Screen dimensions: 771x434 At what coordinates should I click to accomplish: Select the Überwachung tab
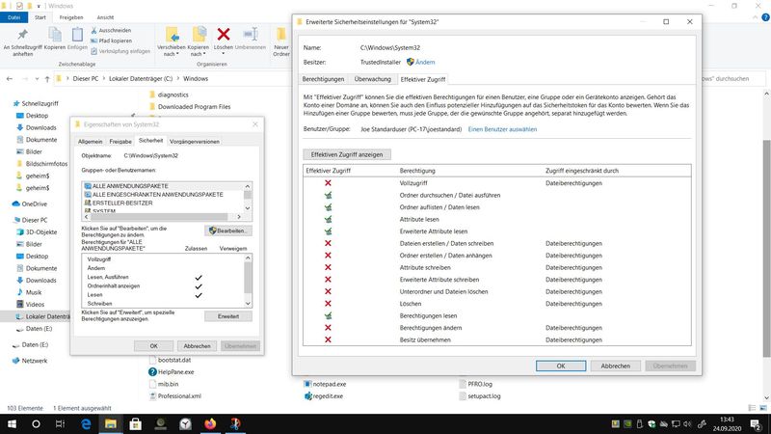coord(373,79)
